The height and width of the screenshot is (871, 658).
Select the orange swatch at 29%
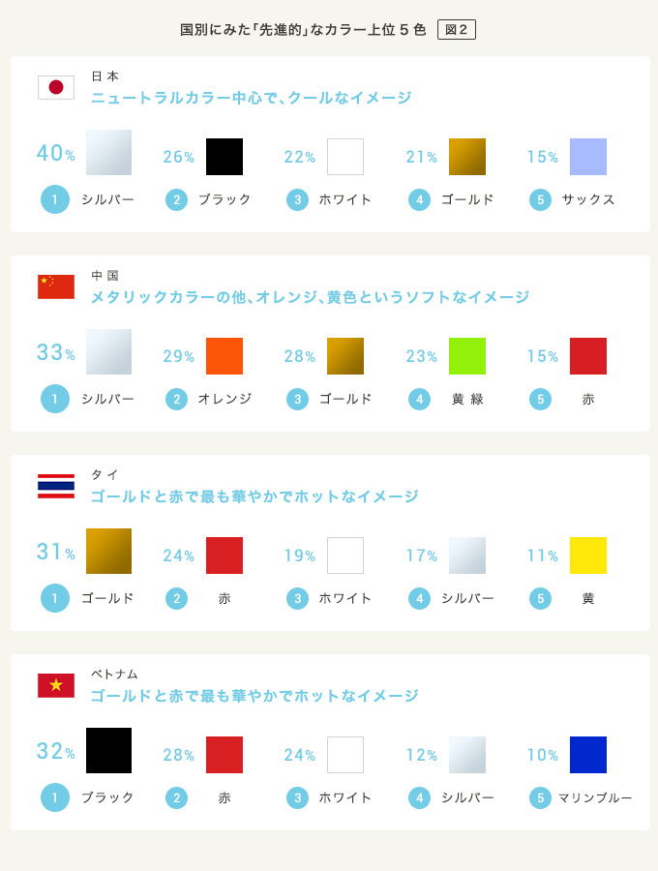pyautogui.click(x=224, y=356)
